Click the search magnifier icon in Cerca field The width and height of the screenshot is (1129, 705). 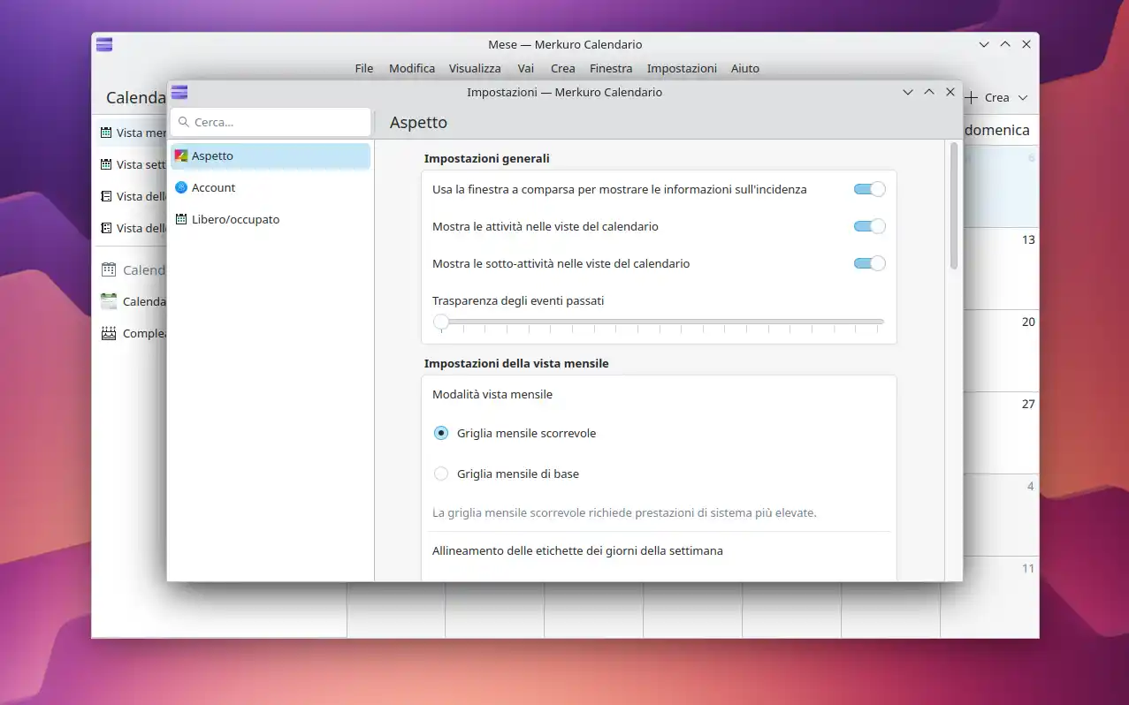click(184, 122)
